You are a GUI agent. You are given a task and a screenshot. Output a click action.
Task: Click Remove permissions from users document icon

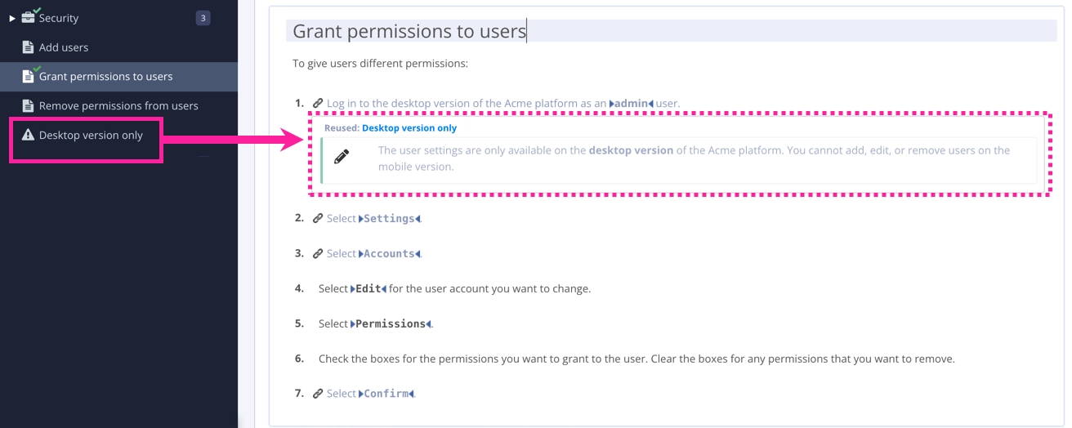coord(28,106)
